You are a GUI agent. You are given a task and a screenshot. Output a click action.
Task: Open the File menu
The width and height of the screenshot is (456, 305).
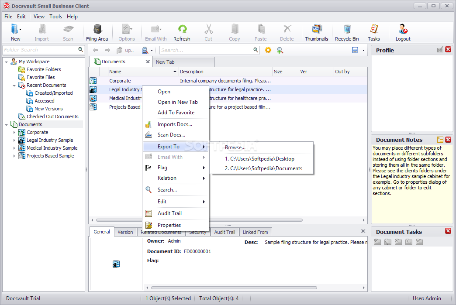(x=8, y=17)
